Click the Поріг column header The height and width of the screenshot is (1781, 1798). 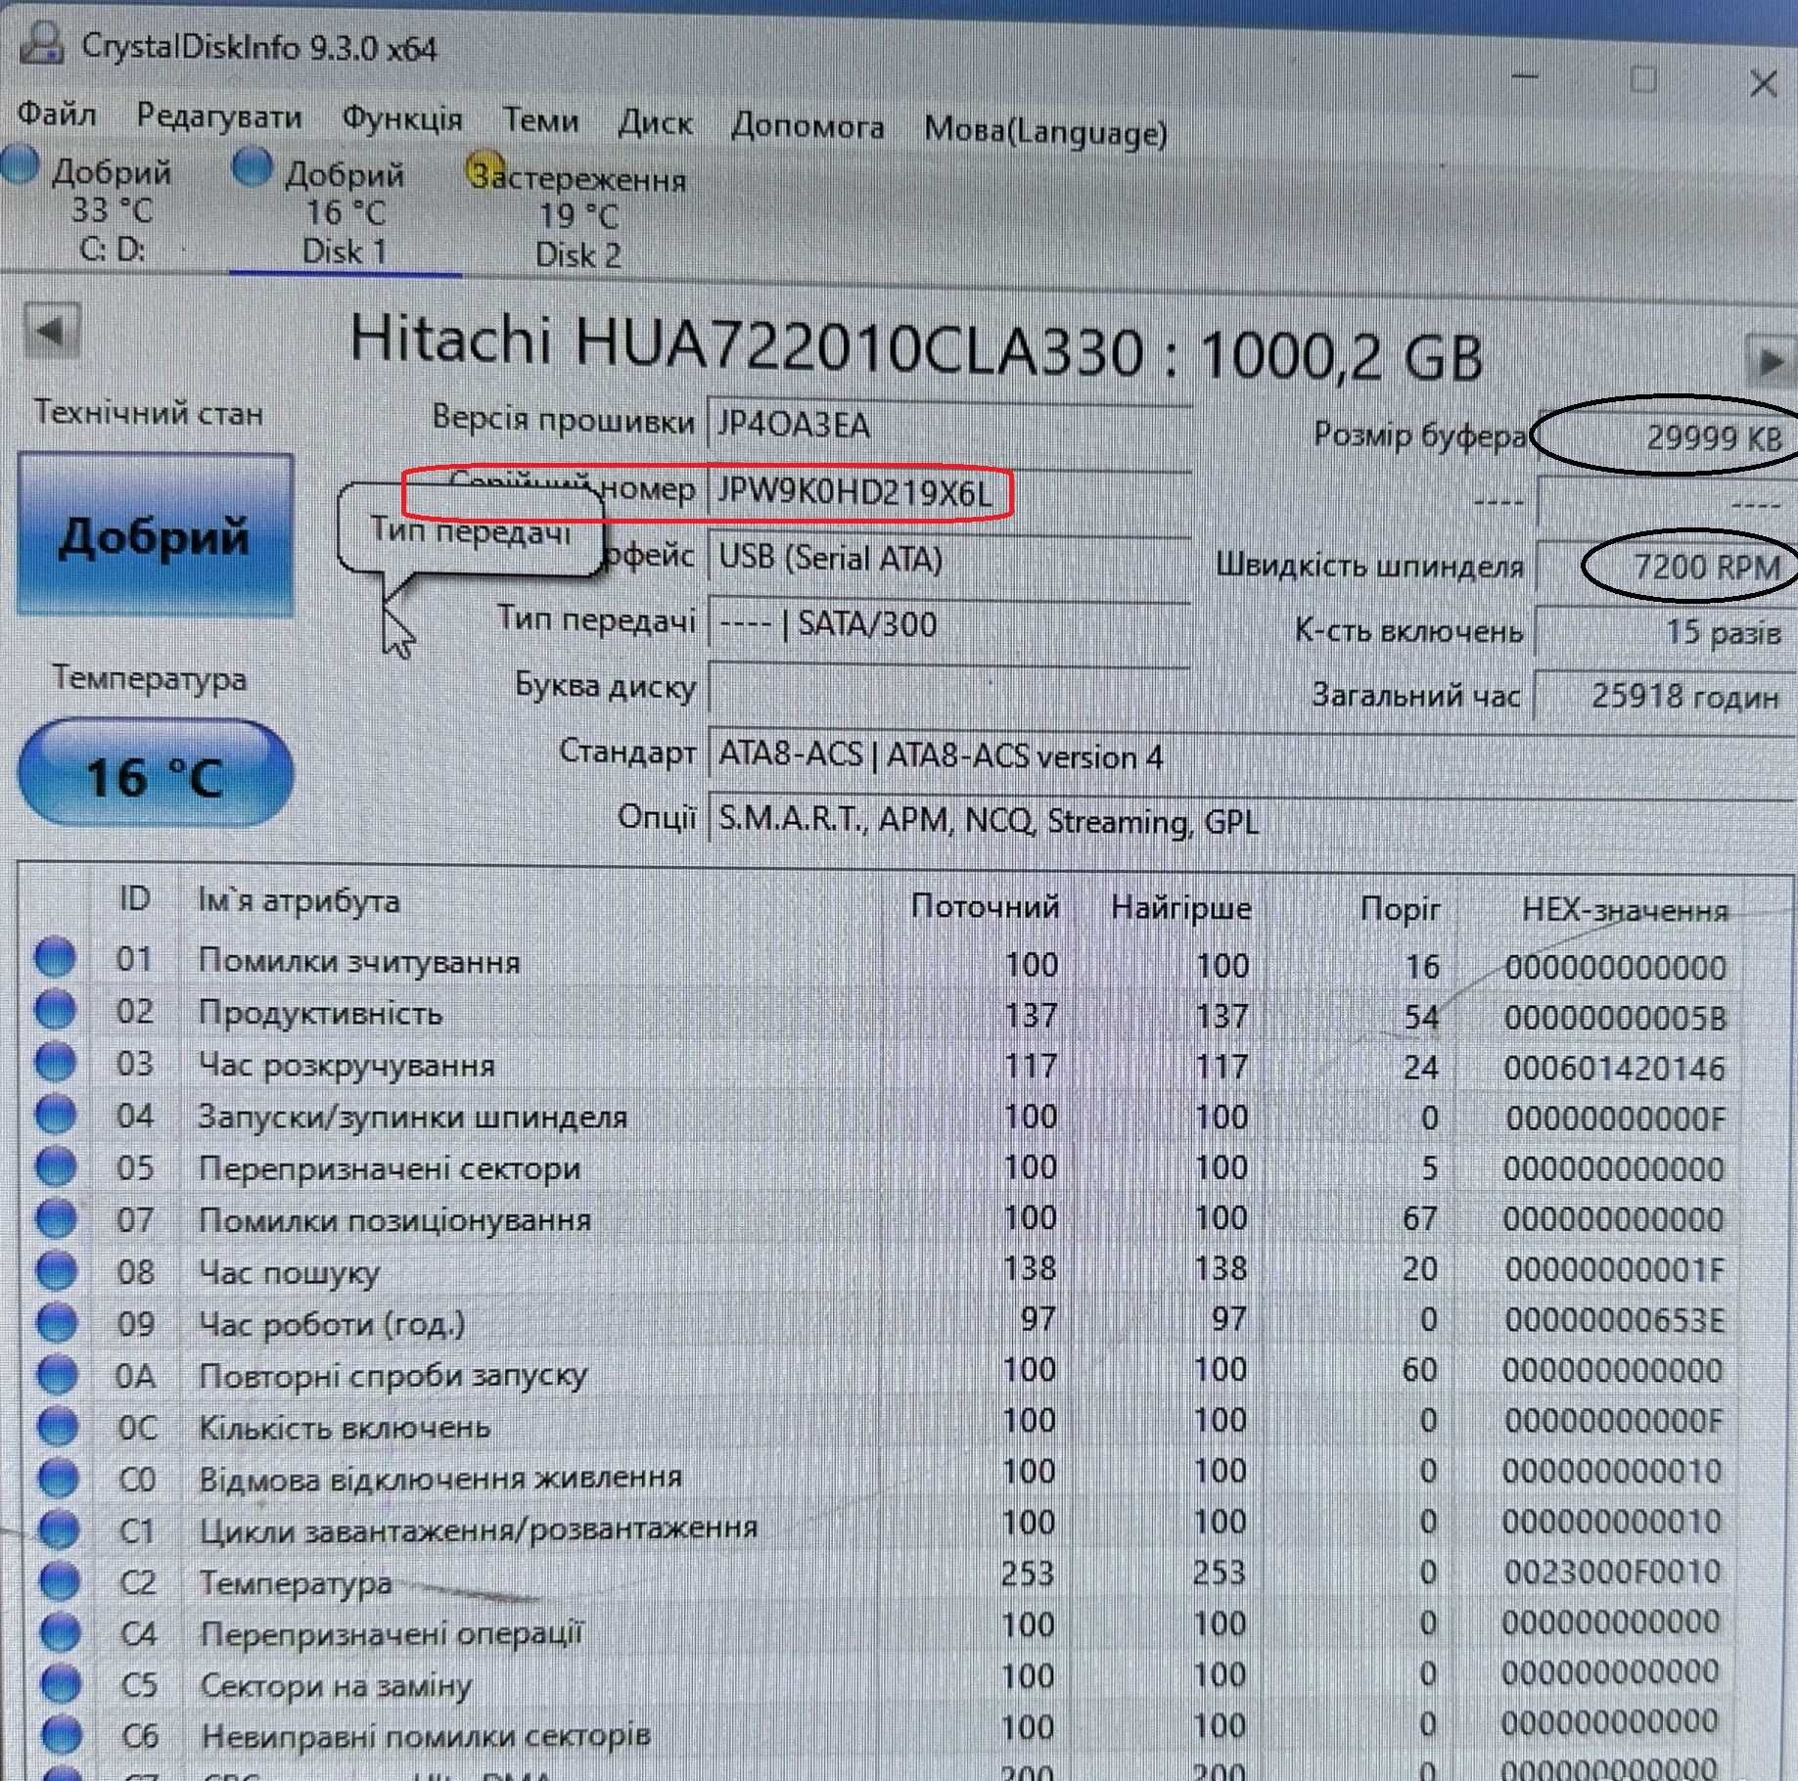[1400, 910]
